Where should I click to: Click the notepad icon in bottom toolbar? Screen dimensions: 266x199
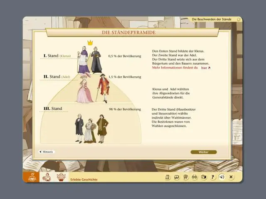[168, 177]
